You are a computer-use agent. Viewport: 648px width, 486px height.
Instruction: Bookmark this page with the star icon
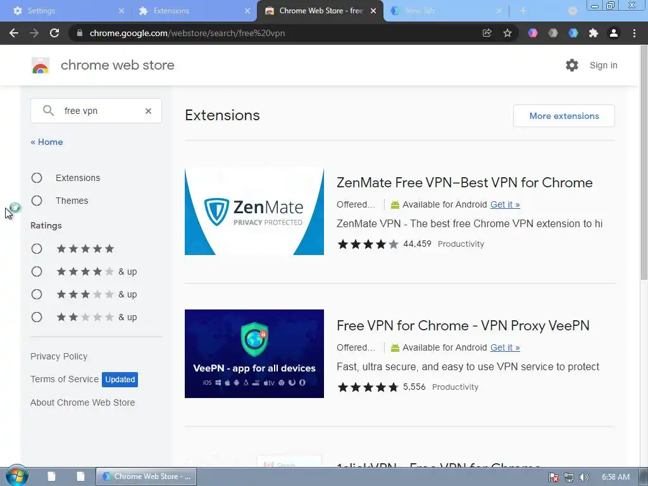click(x=508, y=33)
